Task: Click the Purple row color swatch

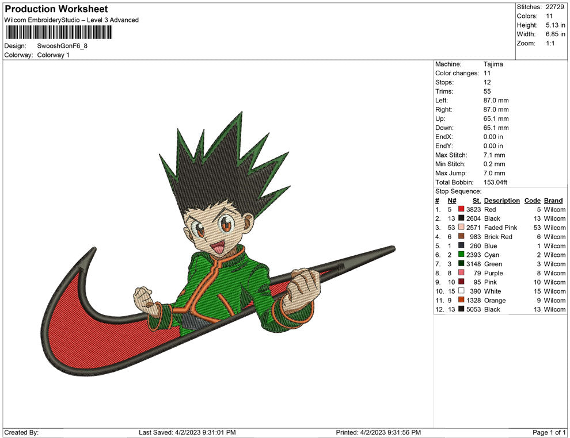Action: pyautogui.click(x=461, y=272)
